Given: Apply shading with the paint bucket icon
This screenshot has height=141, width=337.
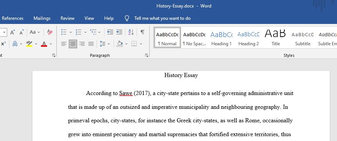Looking at the screenshot, I should tap(120, 44).
